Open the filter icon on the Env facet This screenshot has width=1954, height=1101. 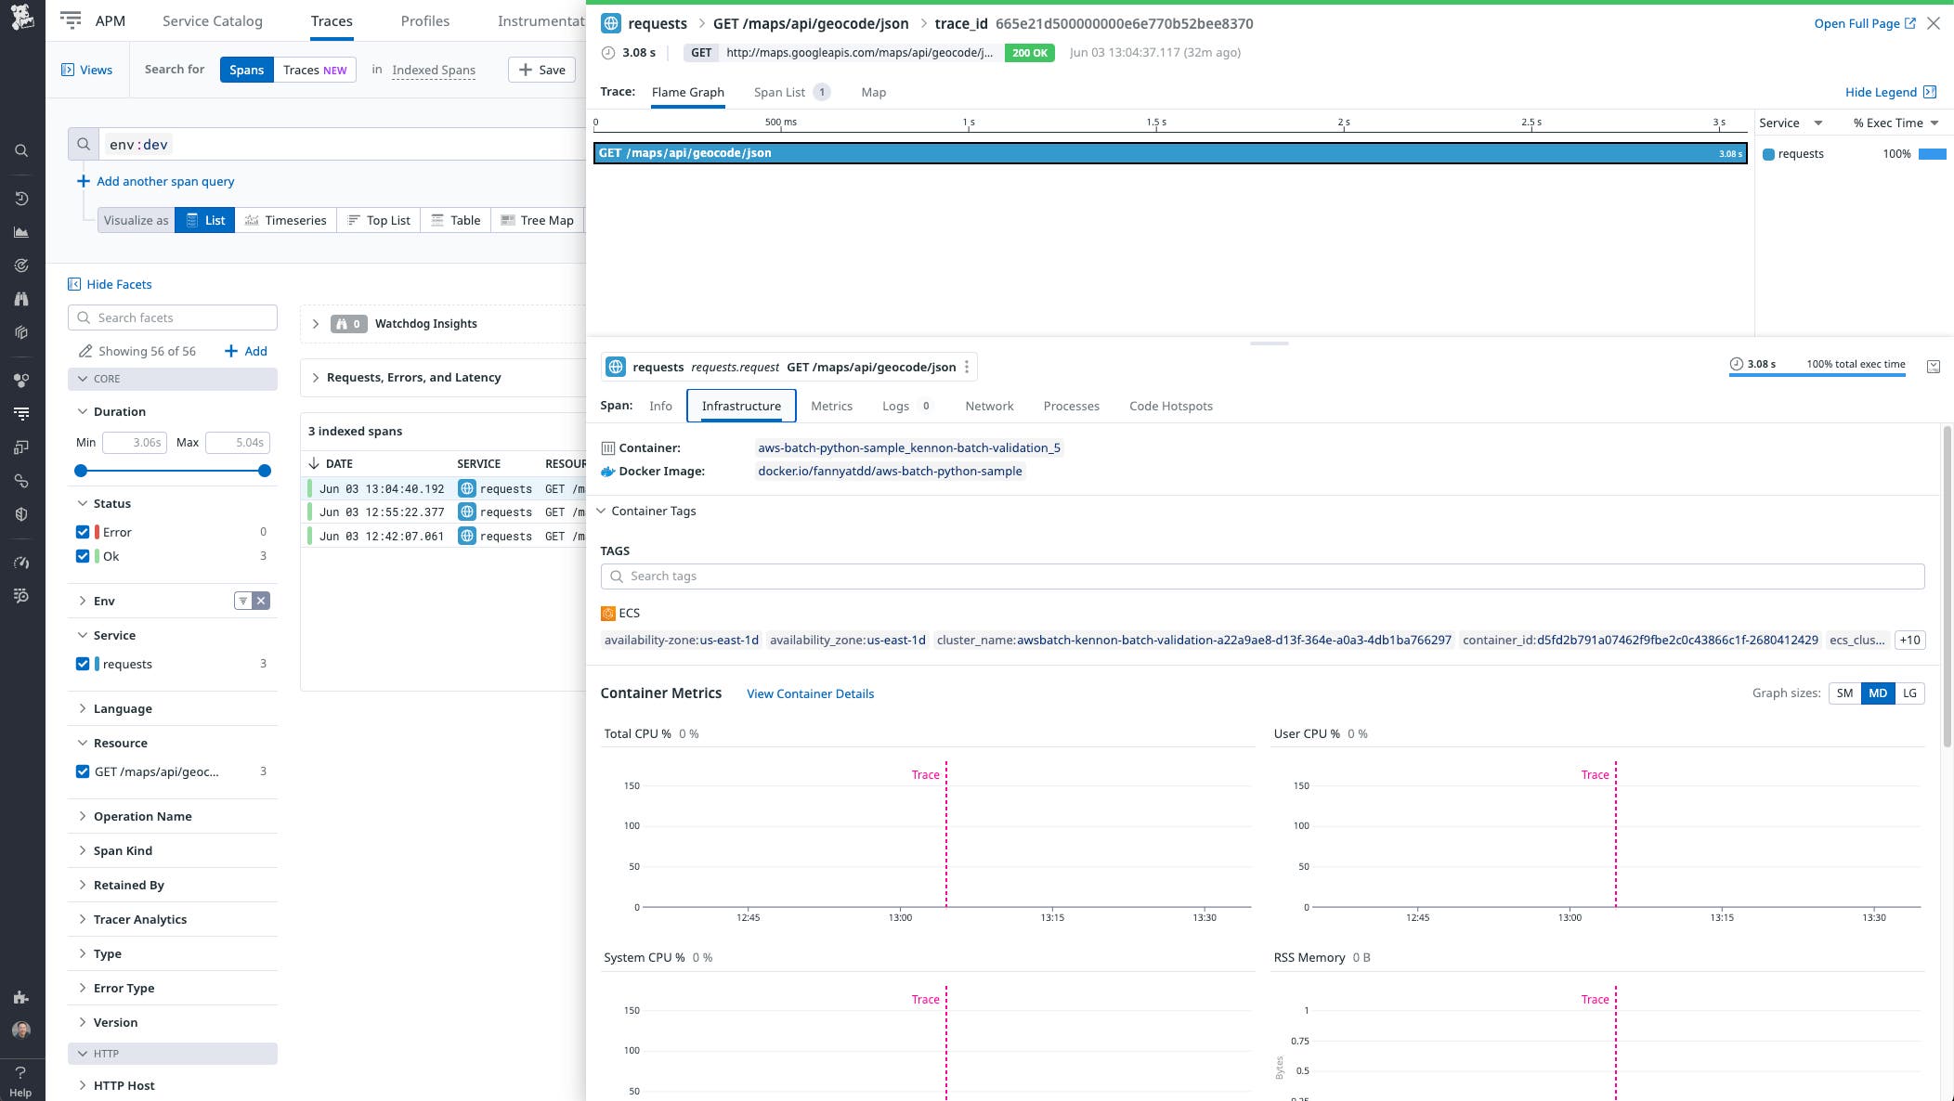click(242, 601)
